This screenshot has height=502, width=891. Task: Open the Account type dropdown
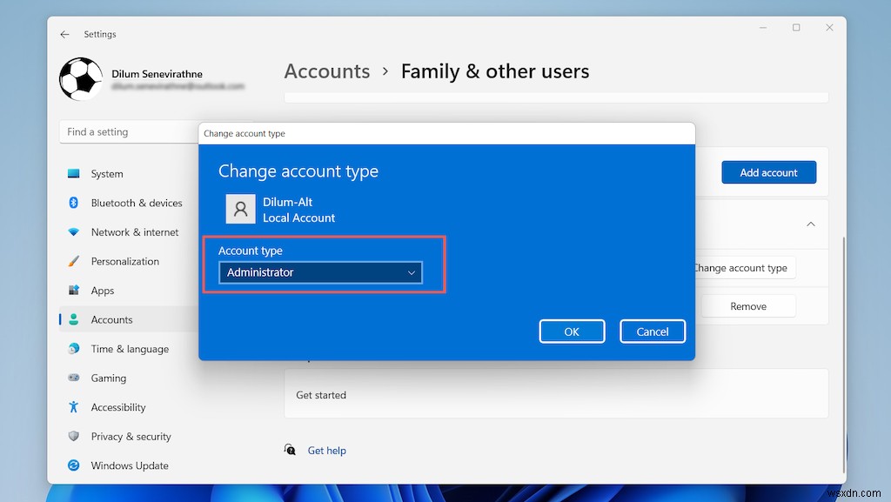(411, 272)
